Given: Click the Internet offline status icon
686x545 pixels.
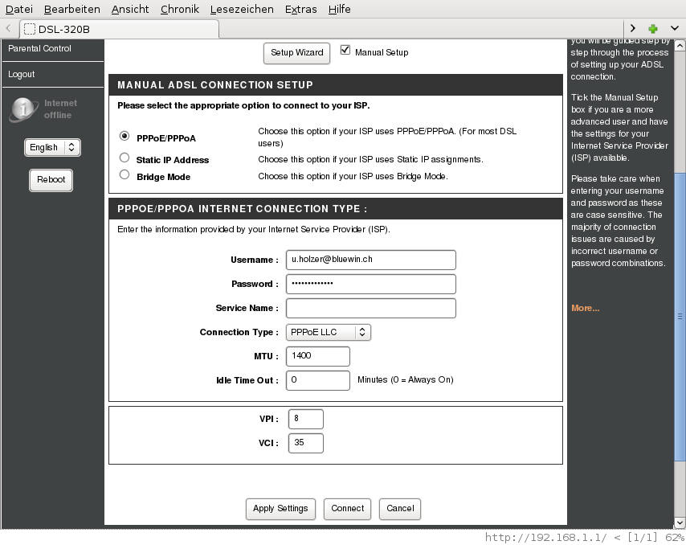Looking at the screenshot, I should coord(23,109).
